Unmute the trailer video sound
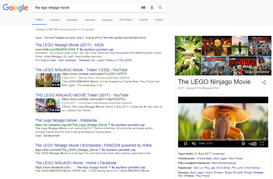The height and width of the screenshot is (179, 273). point(194,143)
